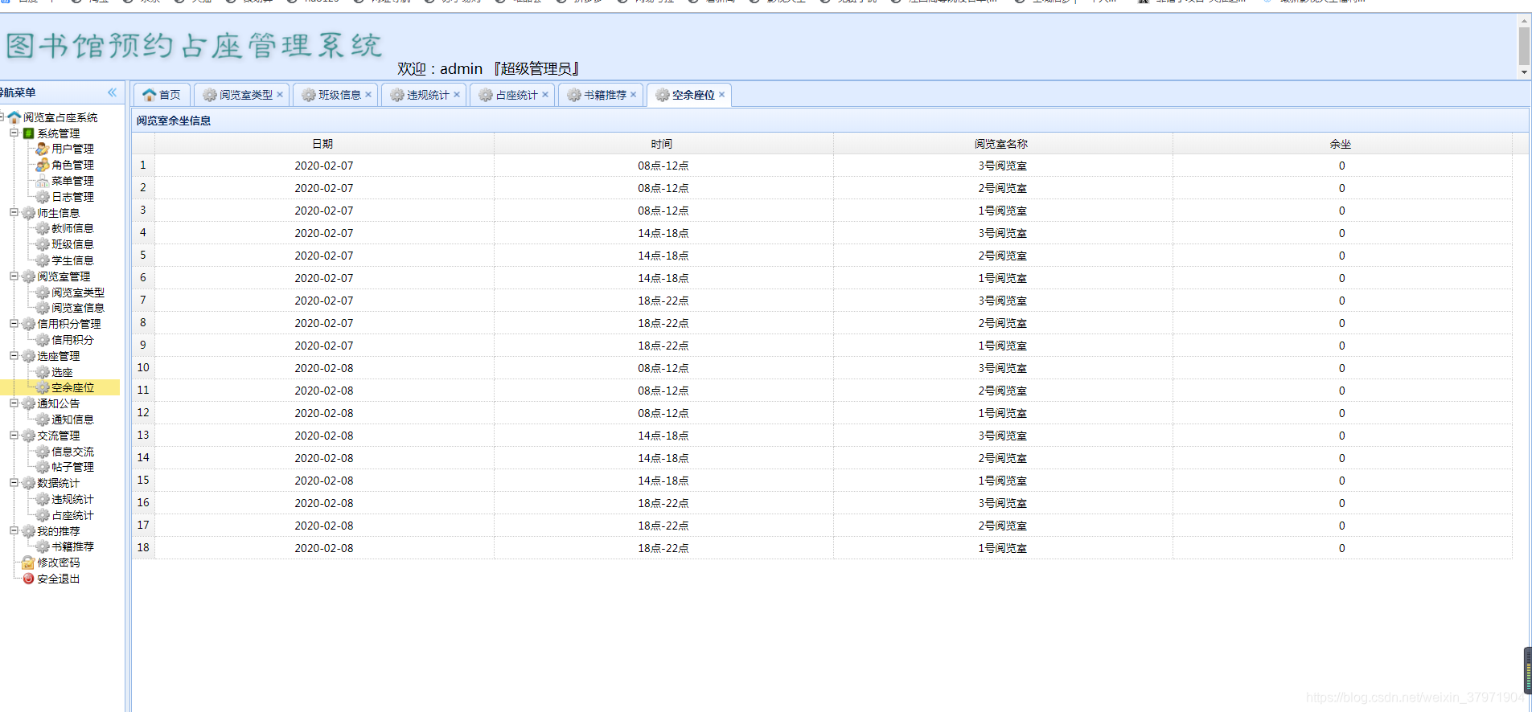The image size is (1532, 712).
Task: Collapse the 我的推荐 tree node
Action: (14, 530)
